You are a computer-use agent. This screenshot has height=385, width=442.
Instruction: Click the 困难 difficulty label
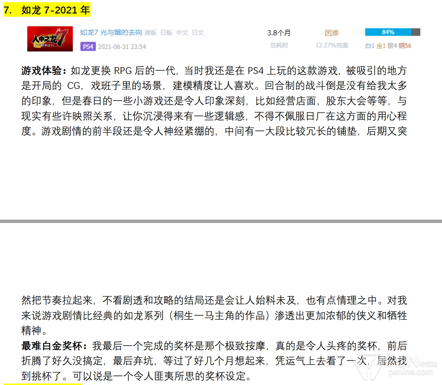[332, 33]
